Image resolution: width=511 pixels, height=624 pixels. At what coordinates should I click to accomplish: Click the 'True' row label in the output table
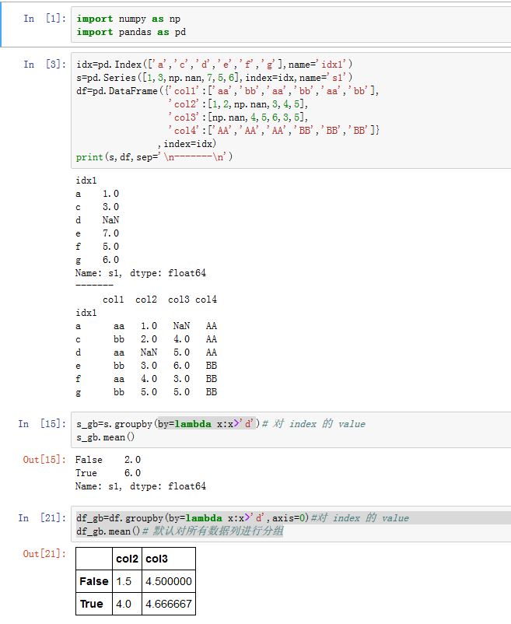coord(91,604)
